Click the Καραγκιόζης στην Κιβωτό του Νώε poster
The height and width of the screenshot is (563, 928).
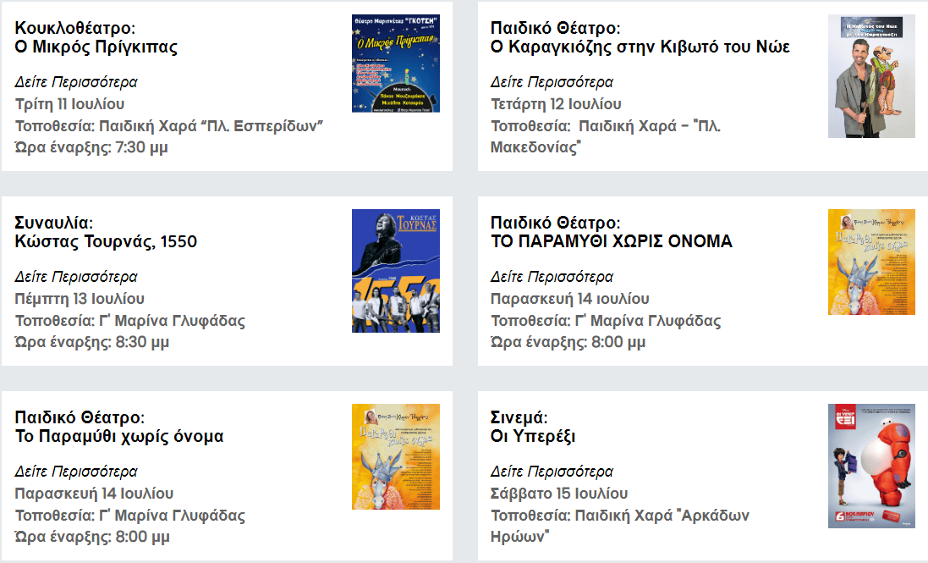pyautogui.click(x=871, y=76)
